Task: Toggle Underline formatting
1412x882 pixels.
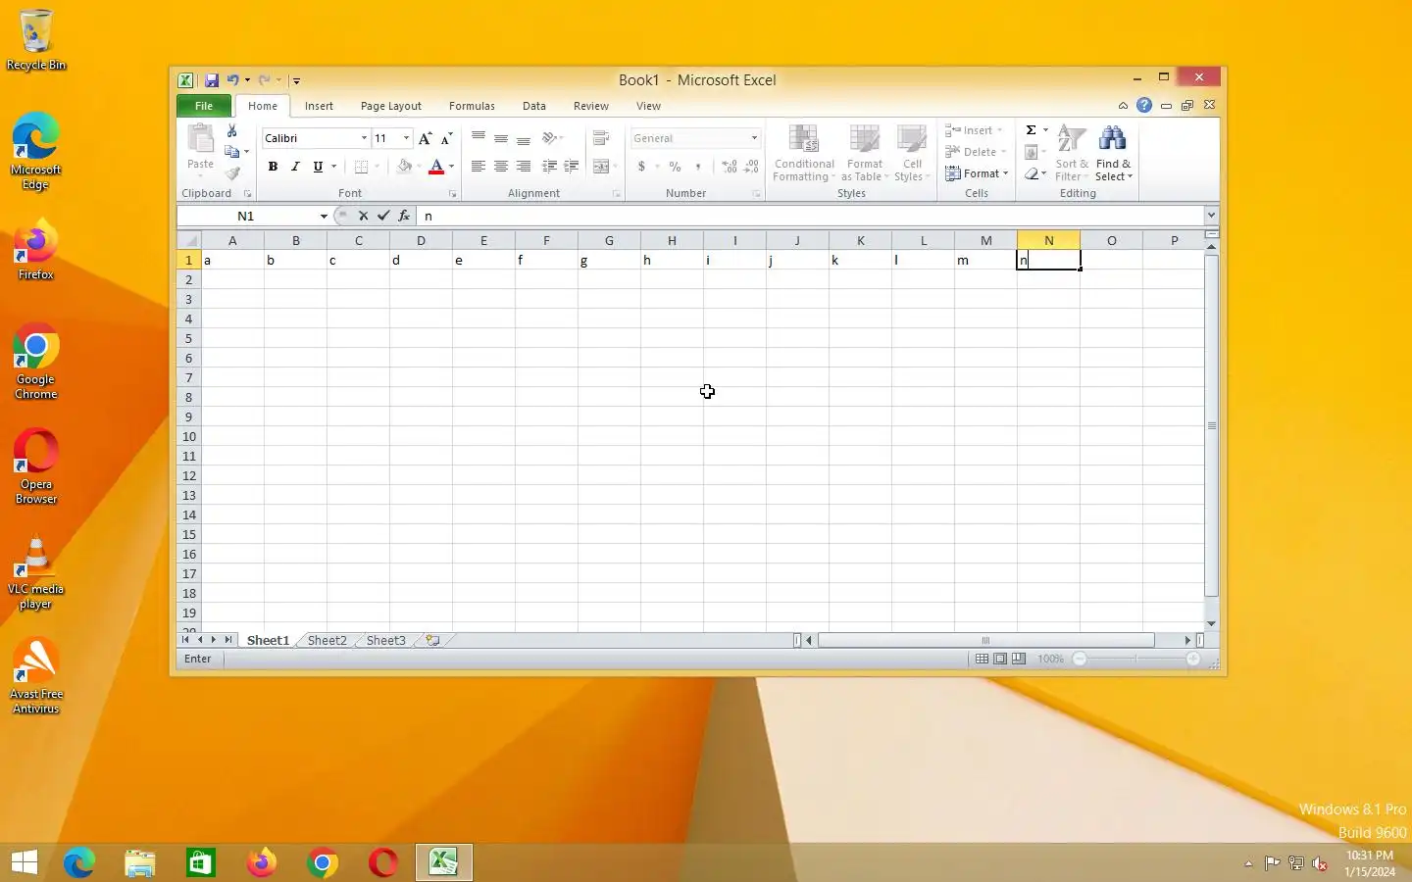Action: tap(318, 167)
